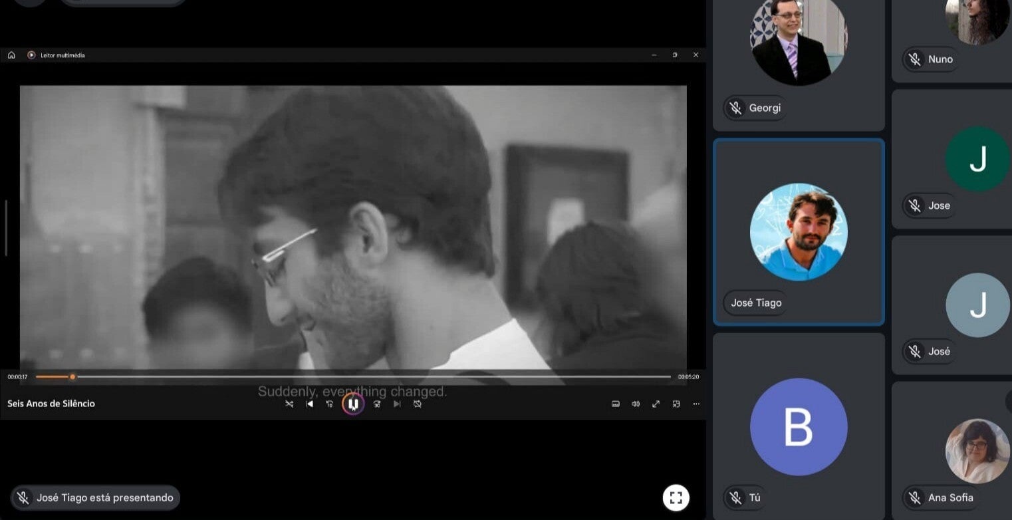Skip forward 30 seconds in the video
Screen dimensions: 1012x520
[x=377, y=404]
